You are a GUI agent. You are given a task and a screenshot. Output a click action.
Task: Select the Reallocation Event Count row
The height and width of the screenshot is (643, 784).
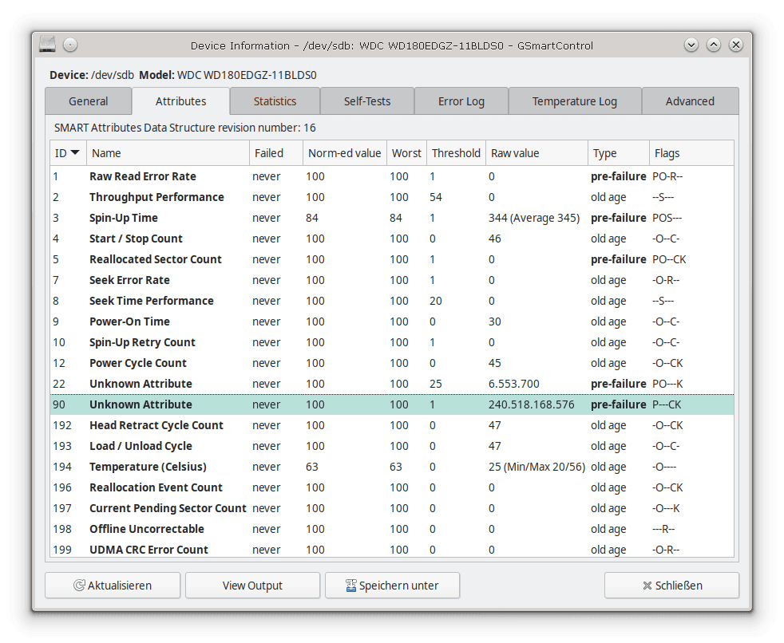[x=392, y=487]
